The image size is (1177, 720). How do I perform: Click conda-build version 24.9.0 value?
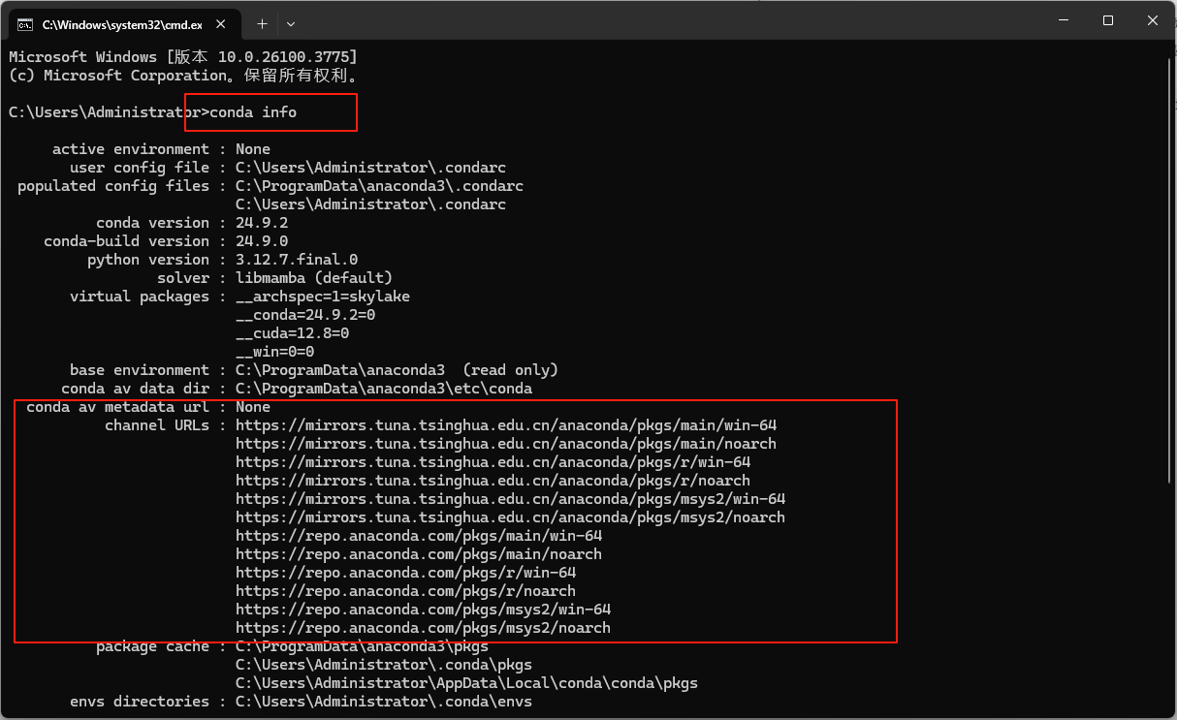pyautogui.click(x=262, y=241)
